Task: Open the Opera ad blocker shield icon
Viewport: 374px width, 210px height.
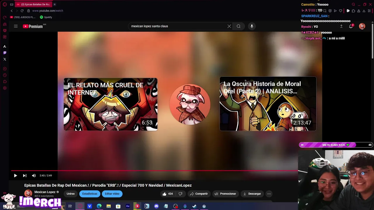Action: coord(330,11)
